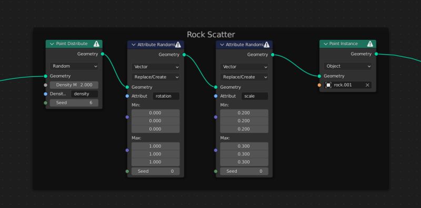Open the Random distribution method dropdown
The image size is (421, 208).
pyautogui.click(x=74, y=66)
